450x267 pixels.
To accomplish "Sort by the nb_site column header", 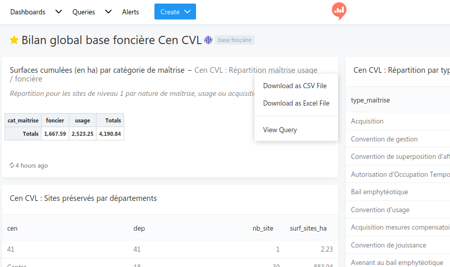I will click(x=263, y=228).
